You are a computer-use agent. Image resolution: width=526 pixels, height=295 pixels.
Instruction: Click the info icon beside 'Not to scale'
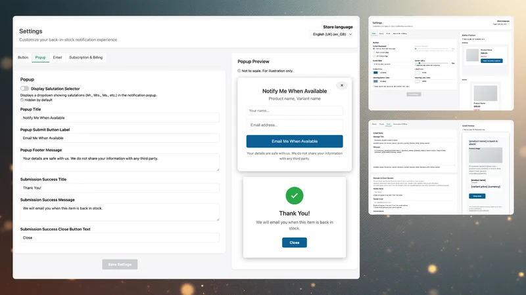click(239, 71)
